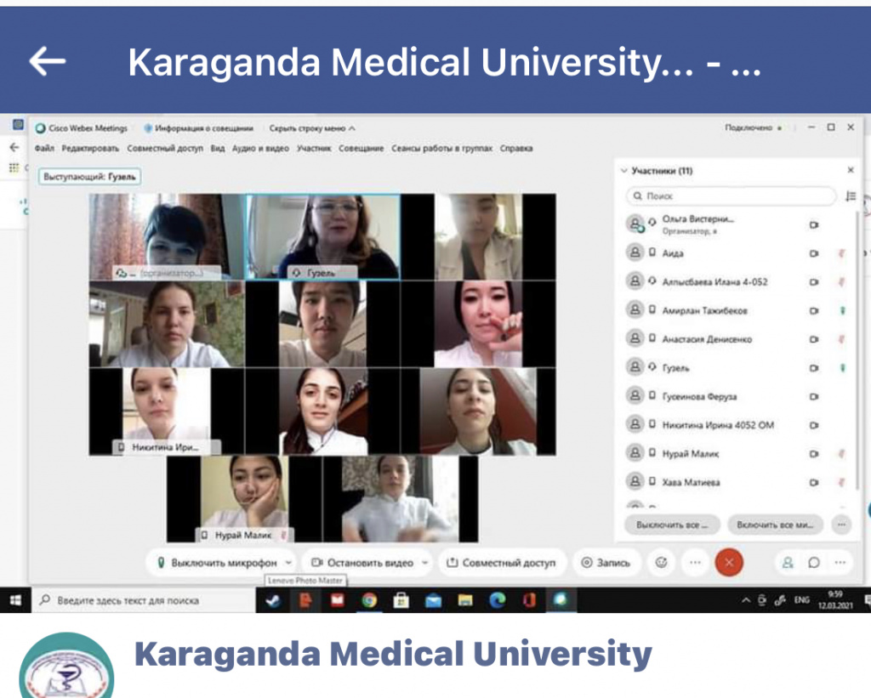871x698 pixels.
Task: Open the Файл menu
Action: click(x=44, y=148)
